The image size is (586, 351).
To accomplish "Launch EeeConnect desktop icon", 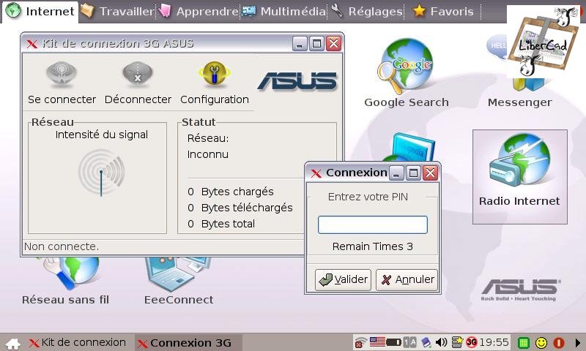I will point(179,282).
